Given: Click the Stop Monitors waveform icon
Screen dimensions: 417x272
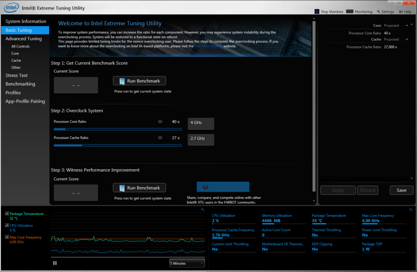Looking at the screenshot, I should click(x=317, y=11).
